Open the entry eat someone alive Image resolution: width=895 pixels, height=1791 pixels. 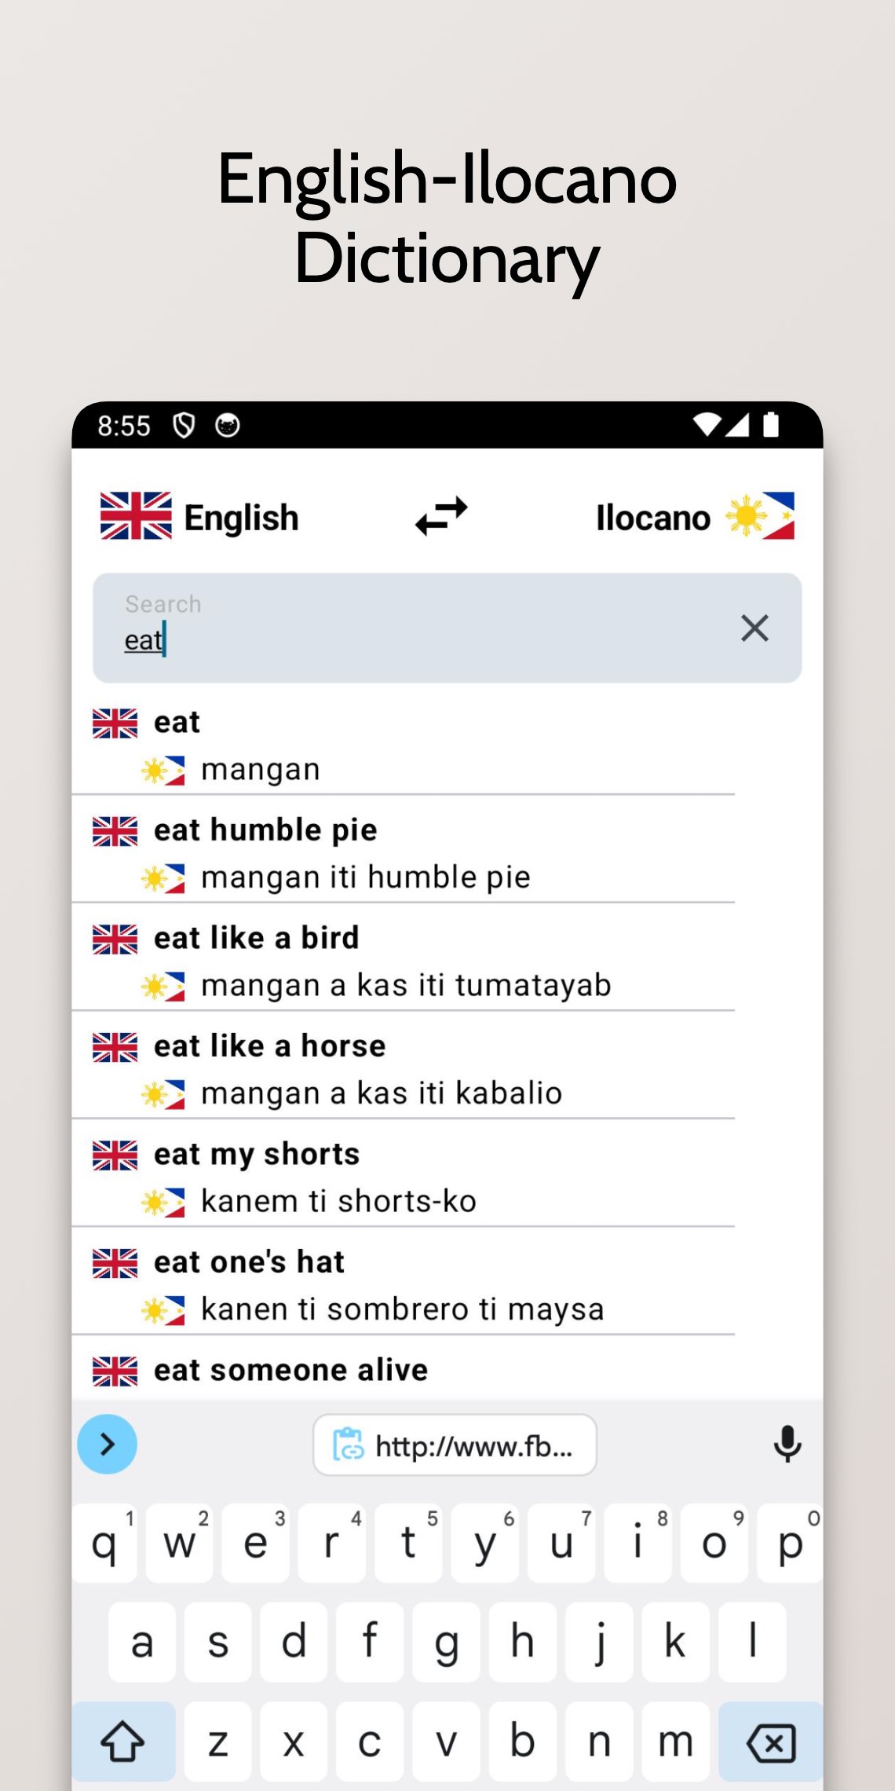290,1368
